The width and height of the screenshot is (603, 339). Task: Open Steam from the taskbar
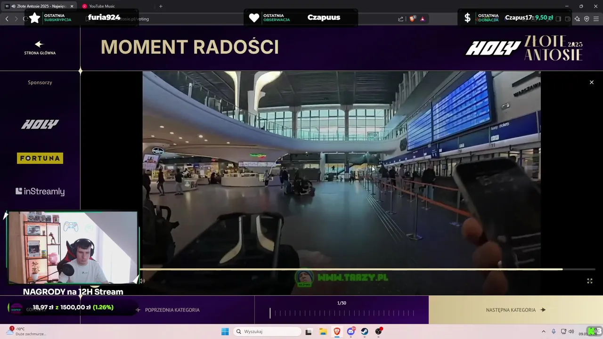point(365,331)
